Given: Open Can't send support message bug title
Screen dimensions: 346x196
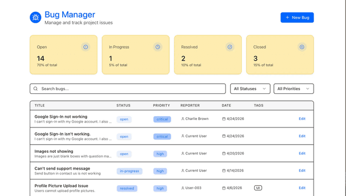Looking at the screenshot, I should 62,168.
